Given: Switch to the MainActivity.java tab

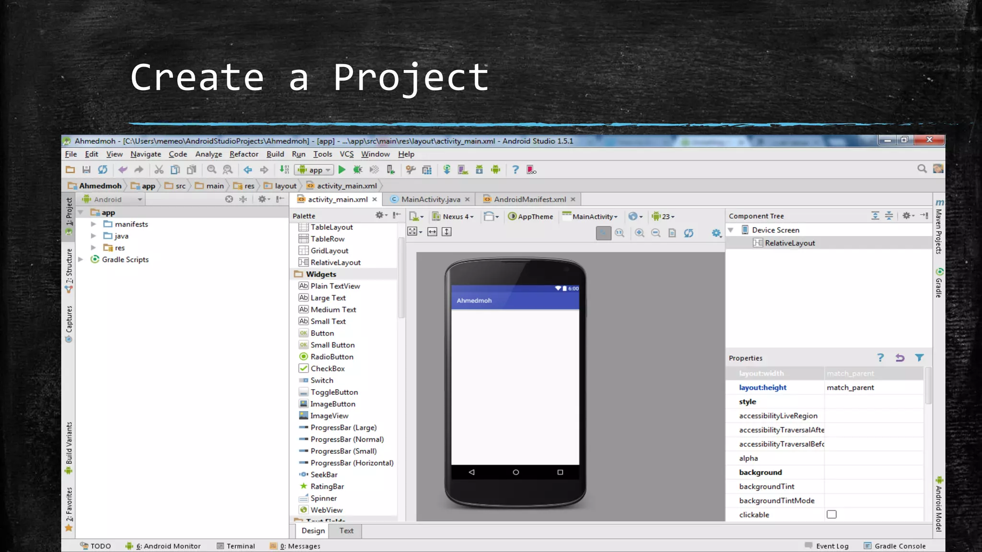Looking at the screenshot, I should point(430,199).
